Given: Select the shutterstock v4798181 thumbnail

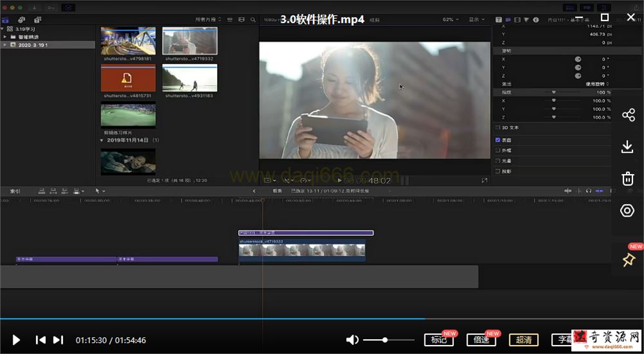Looking at the screenshot, I should click(x=128, y=41).
